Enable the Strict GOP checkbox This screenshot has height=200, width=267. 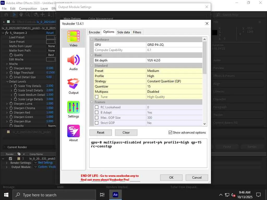tap(96, 123)
